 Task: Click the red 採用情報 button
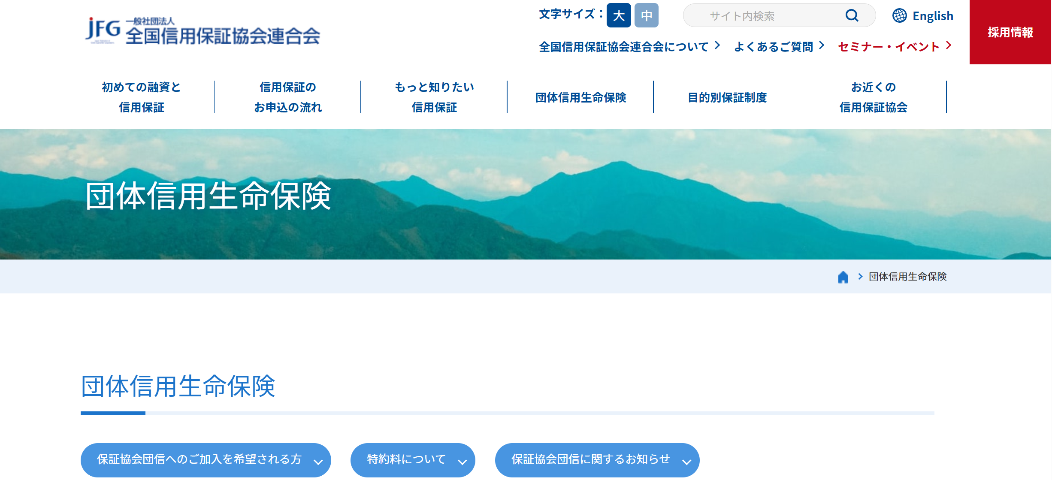coord(1010,32)
